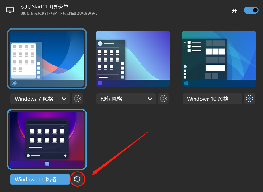Click the keyboard monitor icon in the header
263x192 pixels.
click(10, 10)
